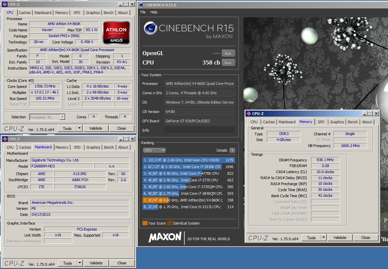
Task: Click the title bar icon of the CPU-Z Memory window
Action: (249, 114)
